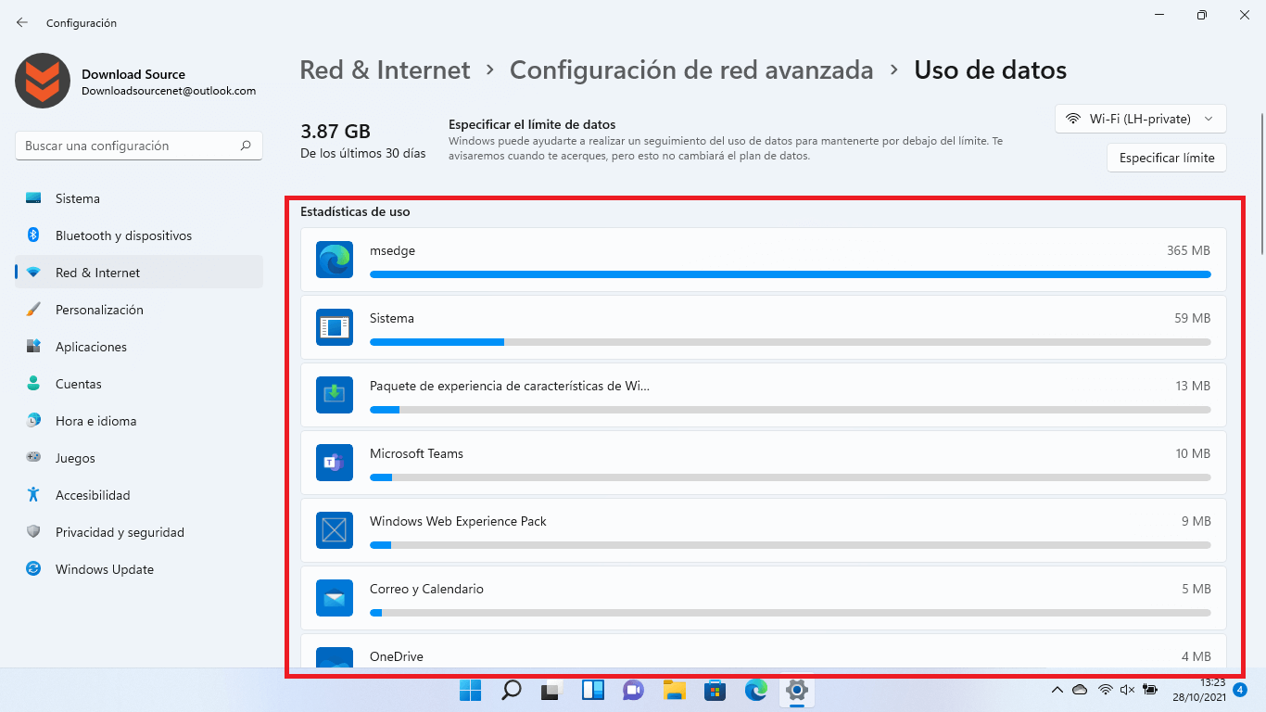Image resolution: width=1266 pixels, height=712 pixels.
Task: Click the back arrow in Configuración
Action: pyautogui.click(x=22, y=22)
